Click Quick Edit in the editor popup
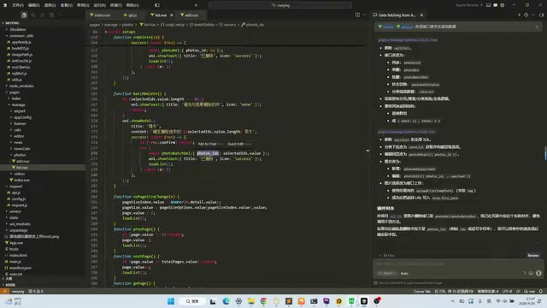The width and height of the screenshot is (547, 308). [x=238, y=144]
